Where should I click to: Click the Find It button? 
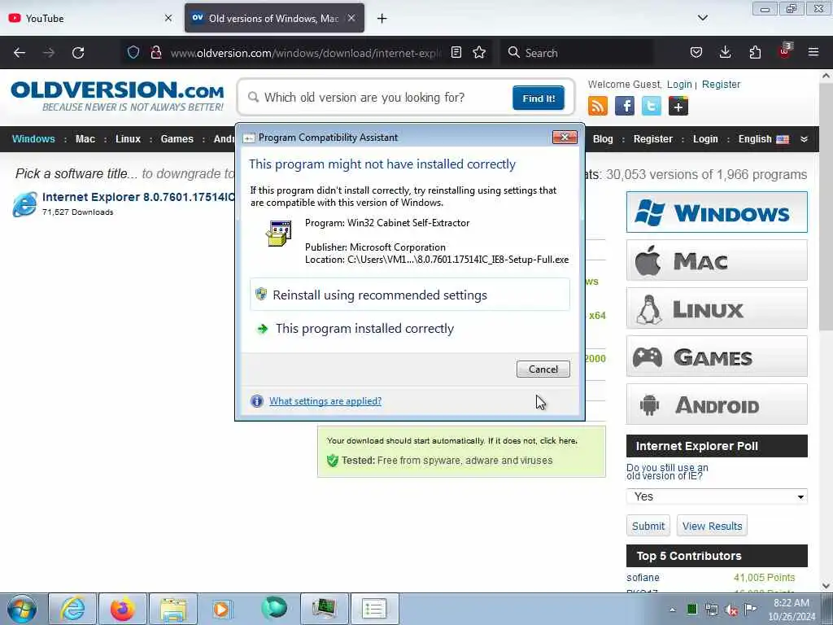539,98
